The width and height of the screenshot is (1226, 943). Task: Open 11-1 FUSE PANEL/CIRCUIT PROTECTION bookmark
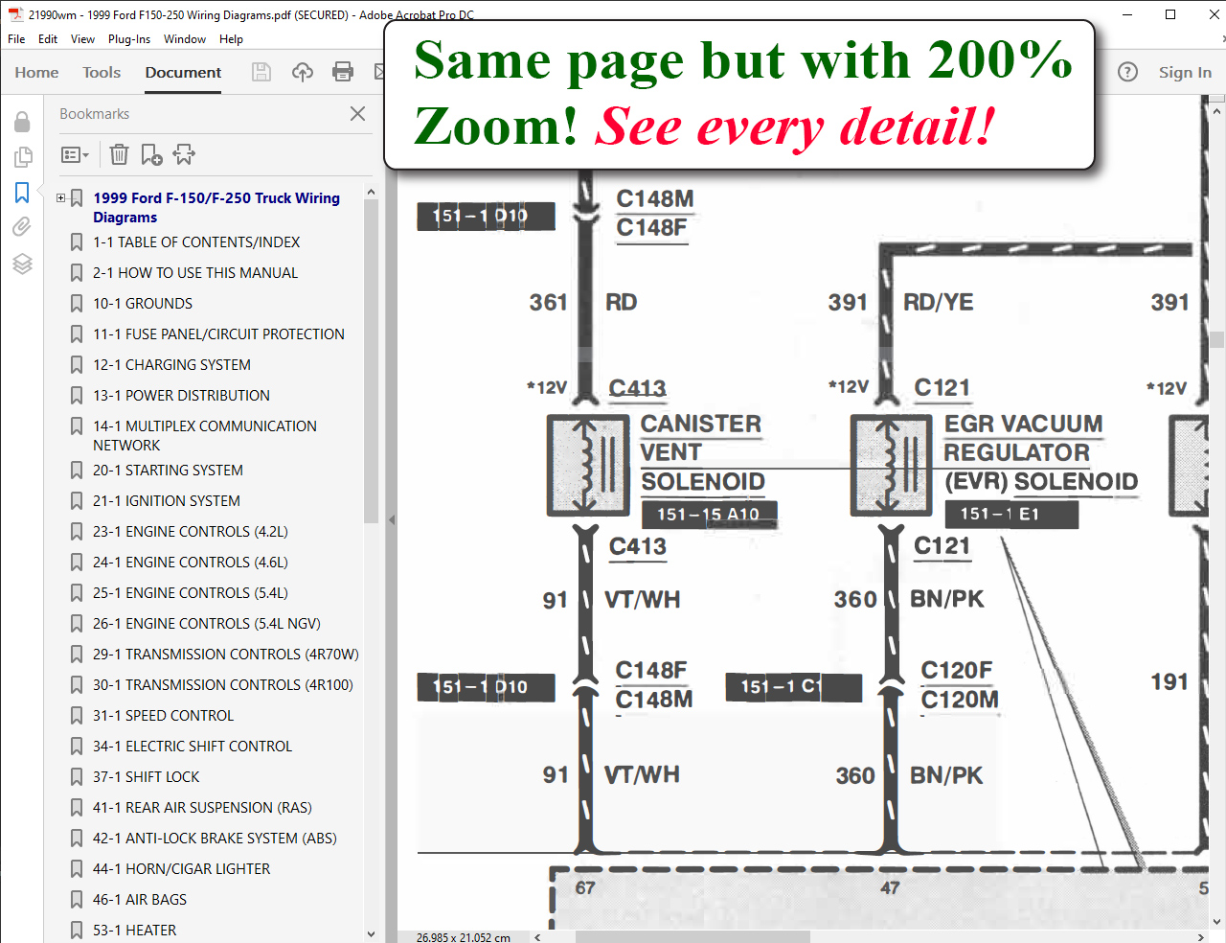(x=218, y=334)
